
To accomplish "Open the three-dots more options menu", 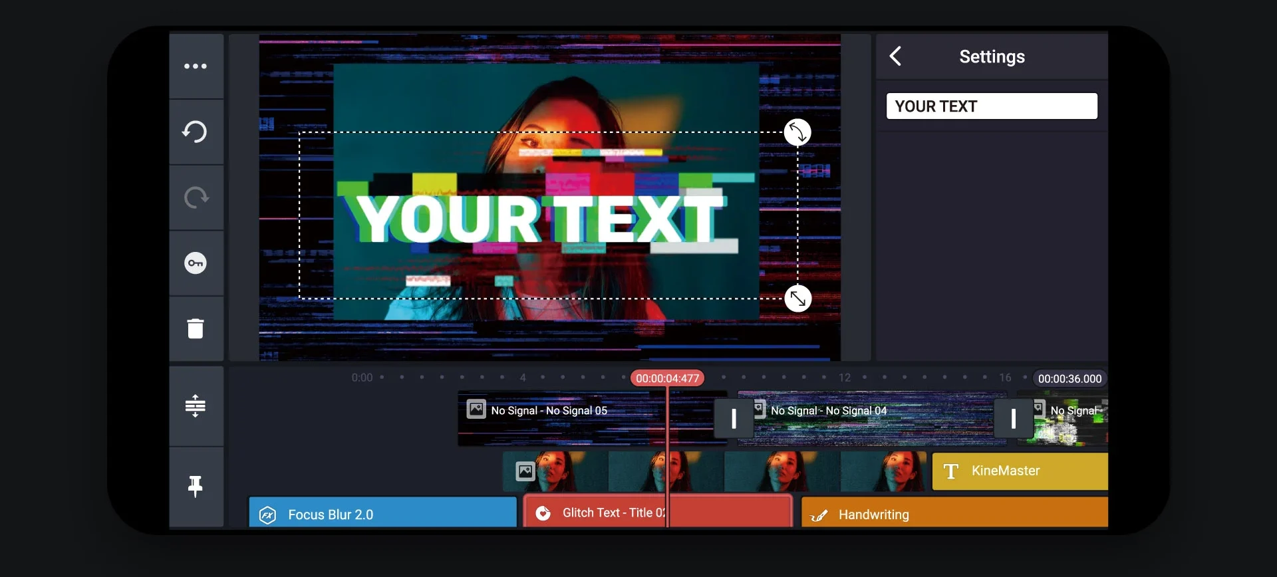I will [x=196, y=66].
